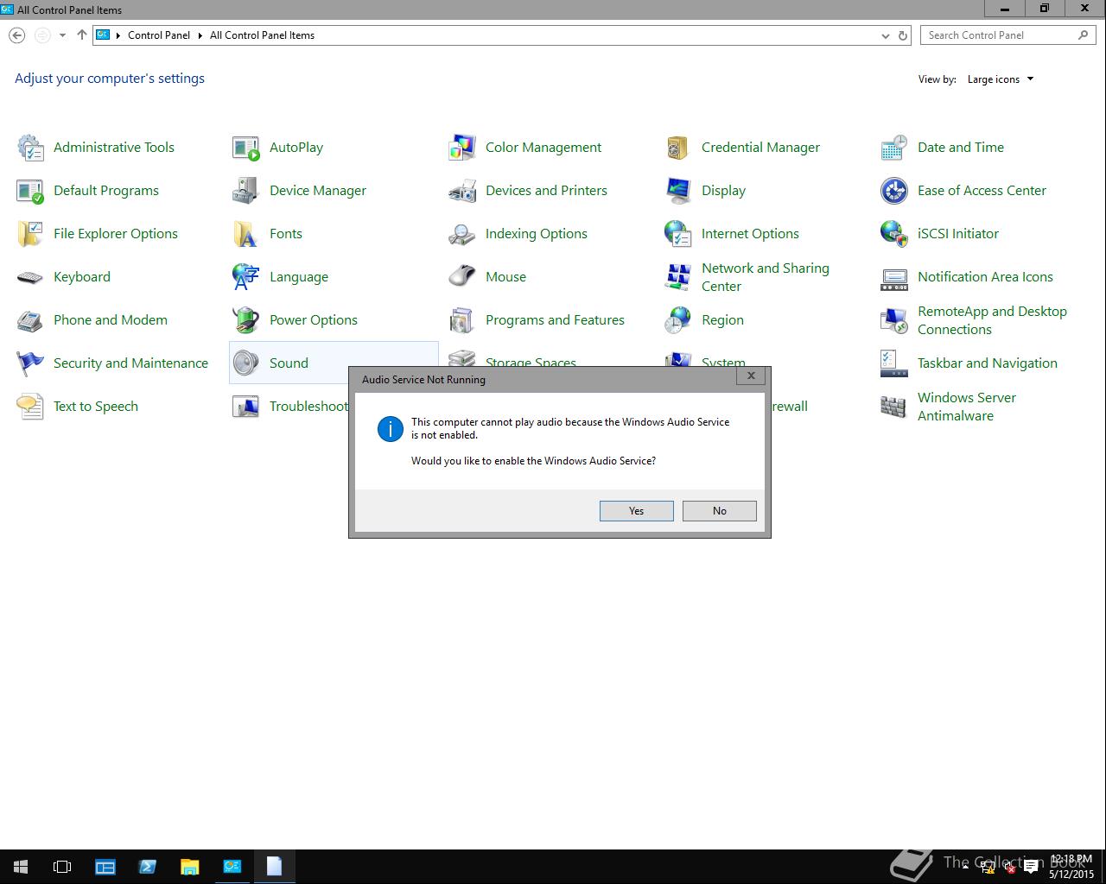Open the Mouse settings icon

tap(462, 277)
